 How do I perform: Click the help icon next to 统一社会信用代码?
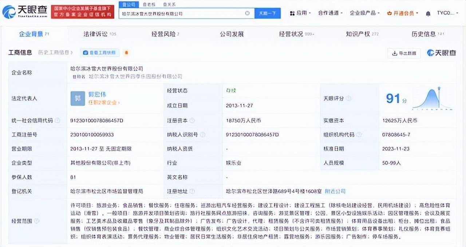(58, 120)
